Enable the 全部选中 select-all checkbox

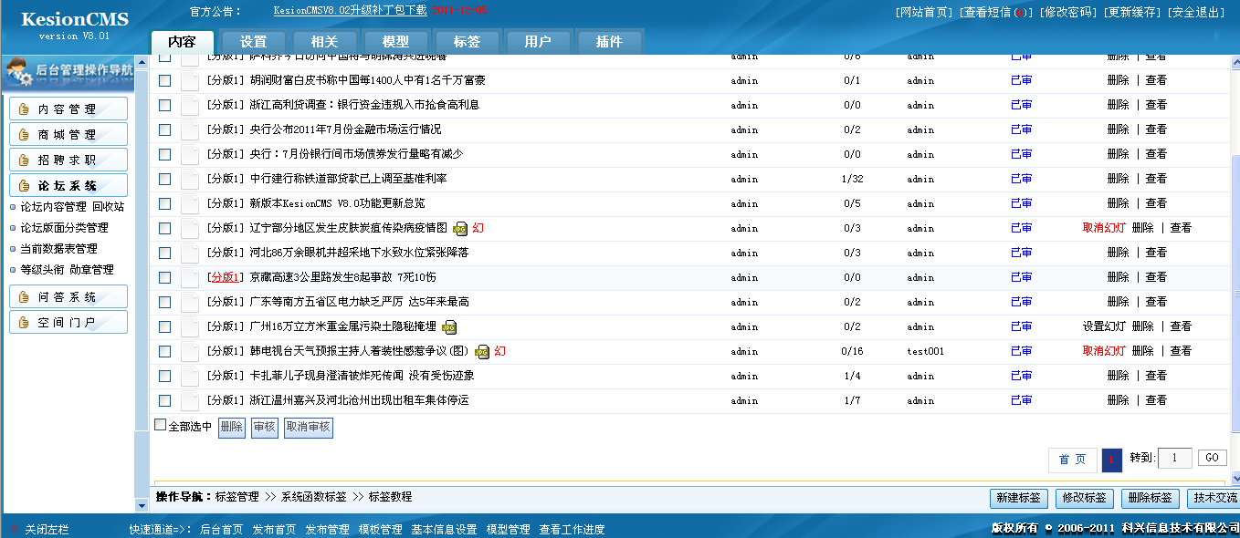[160, 425]
